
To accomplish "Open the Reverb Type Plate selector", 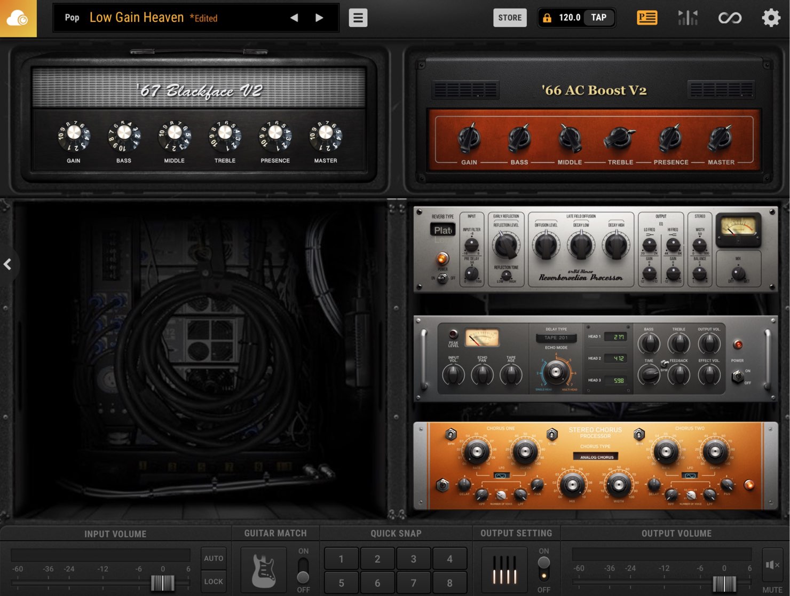I will coord(443,230).
